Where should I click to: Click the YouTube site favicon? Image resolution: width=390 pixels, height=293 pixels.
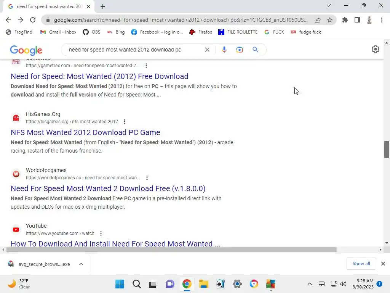click(16, 230)
